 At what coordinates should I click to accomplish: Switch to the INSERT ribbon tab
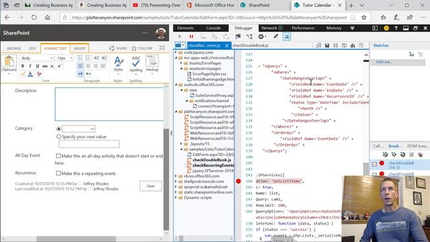[79, 48]
